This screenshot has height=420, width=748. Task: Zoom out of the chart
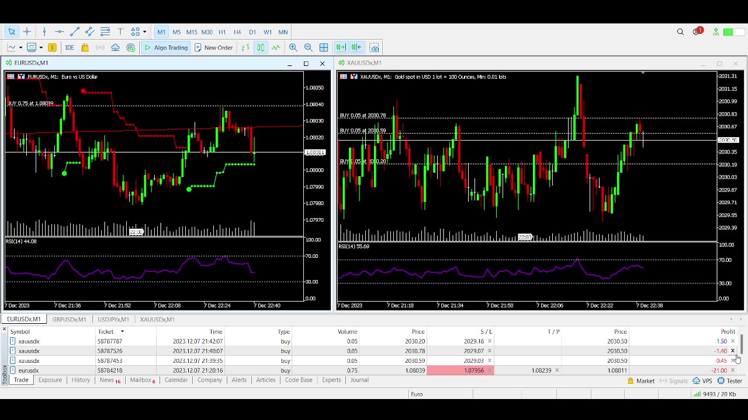tap(309, 48)
